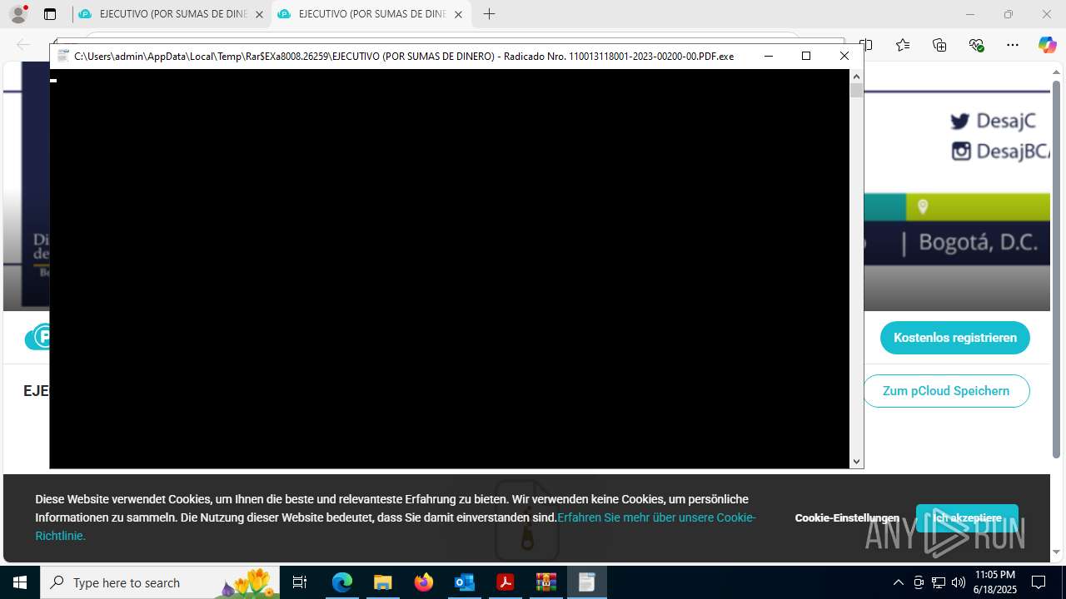Show hidden system tray icons

pos(898,582)
